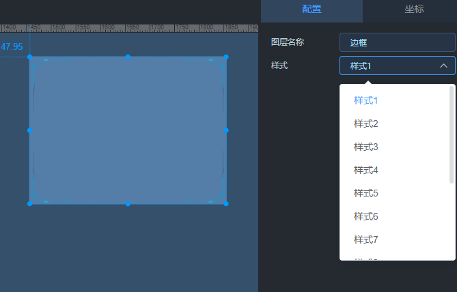Select 样式1 from the dropdown list
Image resolution: width=457 pixels, height=292 pixels.
click(366, 100)
